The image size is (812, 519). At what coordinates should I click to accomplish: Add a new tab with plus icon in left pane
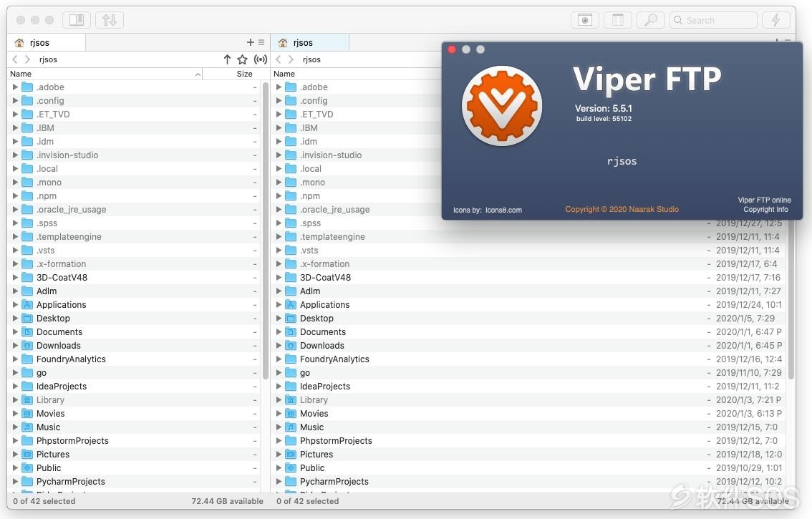point(250,42)
